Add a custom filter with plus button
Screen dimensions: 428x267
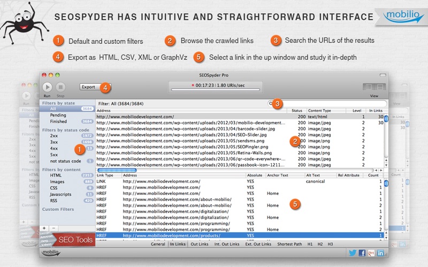click(44, 228)
